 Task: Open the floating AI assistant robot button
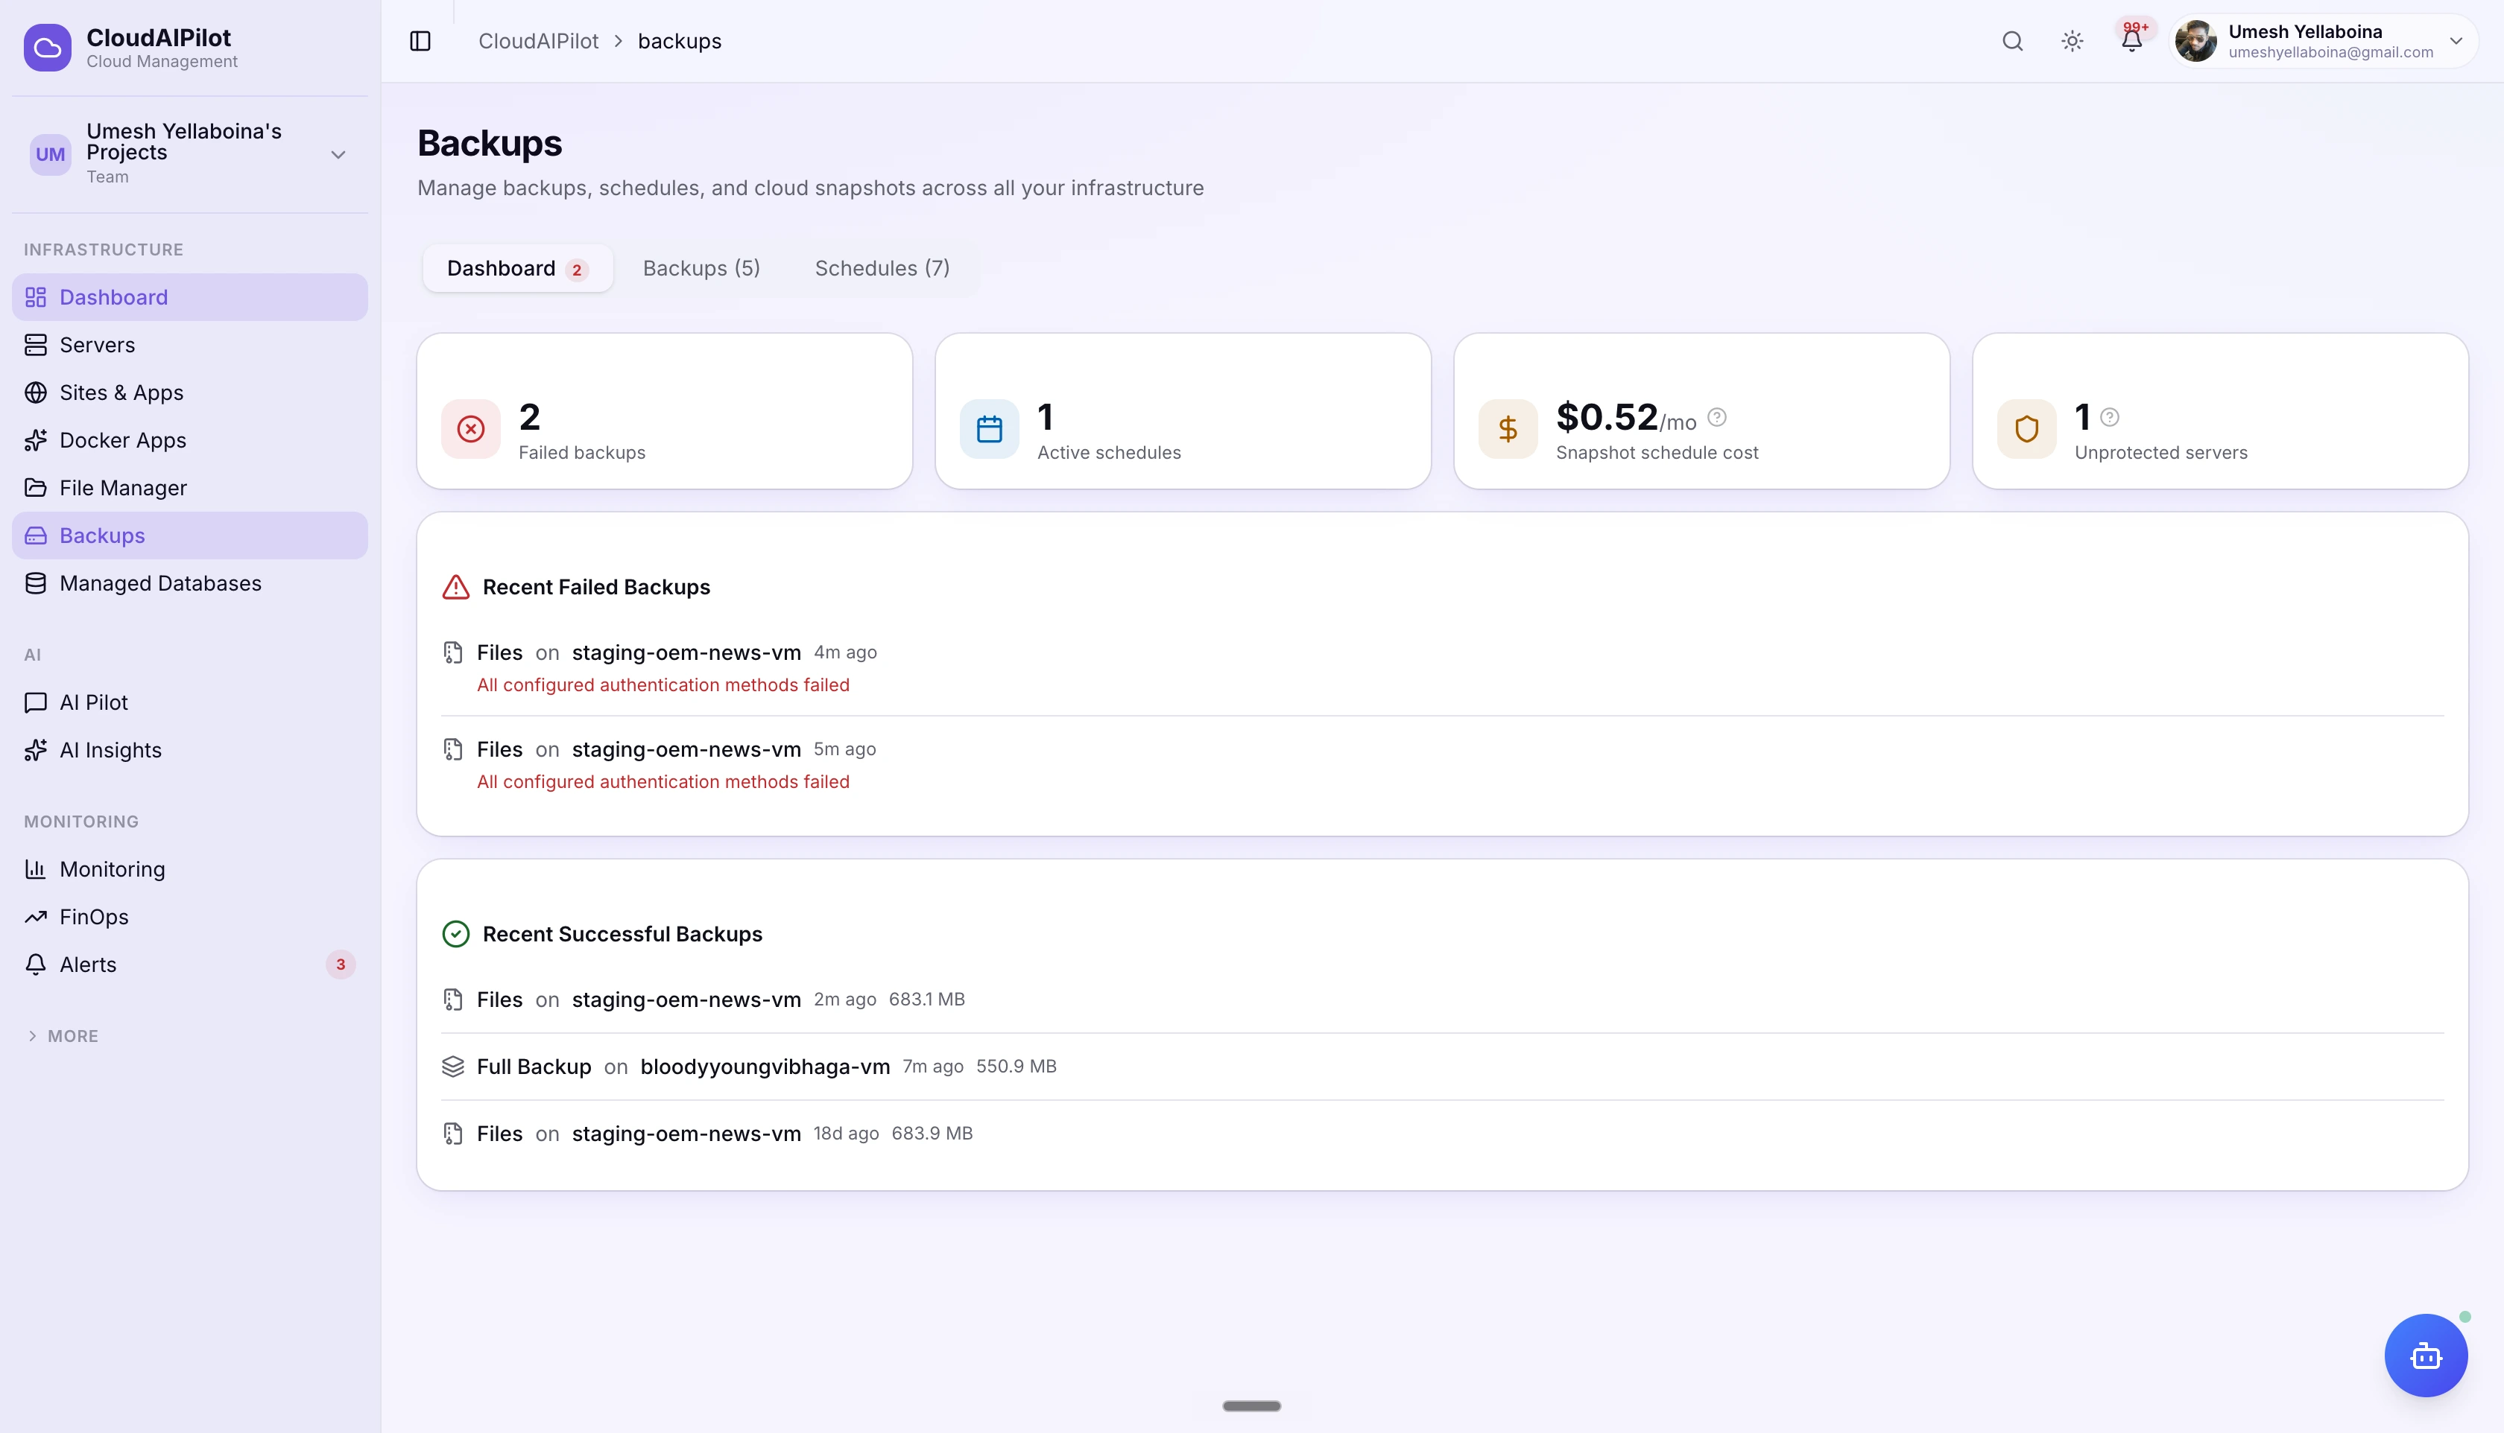click(x=2426, y=1356)
